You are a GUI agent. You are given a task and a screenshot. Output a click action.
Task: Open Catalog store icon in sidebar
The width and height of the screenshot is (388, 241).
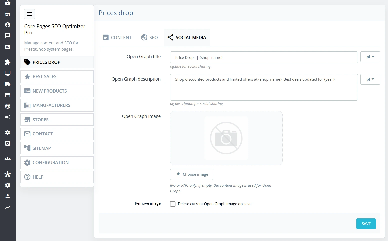point(8,14)
